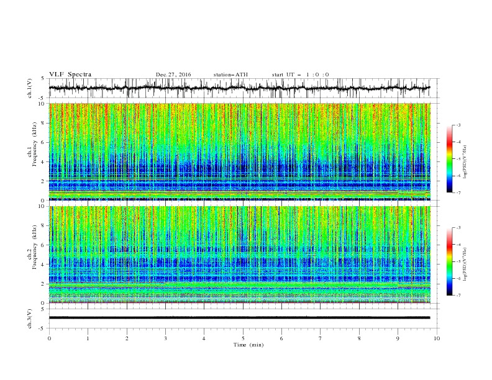Image resolution: width=492 pixels, height=380 pixels.
Task: Select ch.1 colorbar "log(PSD)(V²/Hz)" label
Action: [465, 162]
